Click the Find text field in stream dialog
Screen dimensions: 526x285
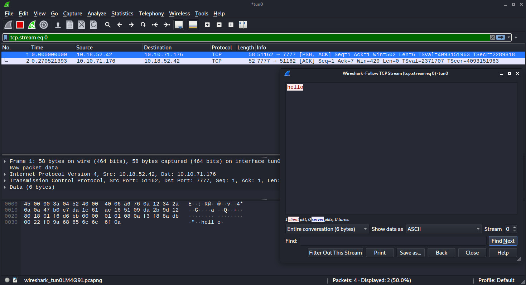393,241
